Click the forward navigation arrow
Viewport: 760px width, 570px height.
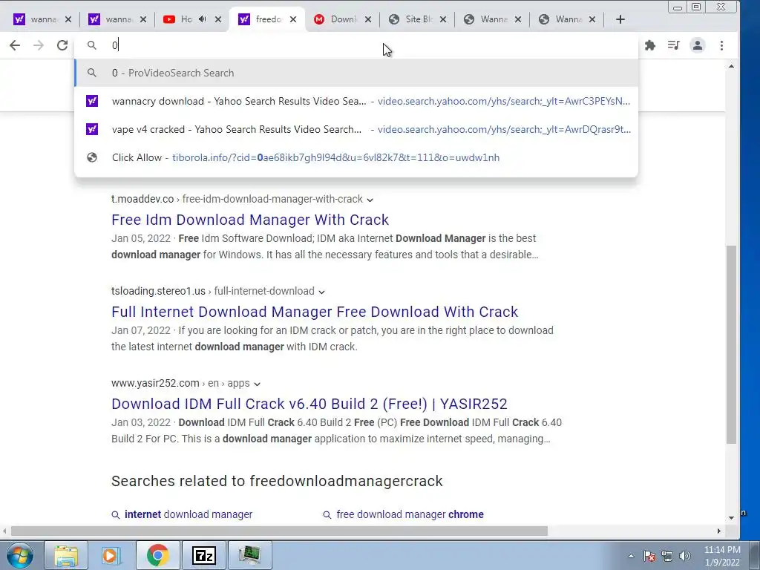[39, 45]
